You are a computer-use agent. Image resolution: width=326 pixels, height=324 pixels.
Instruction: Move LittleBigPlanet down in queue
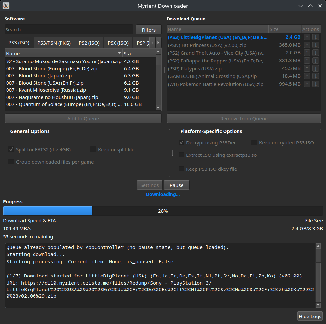(x=315, y=37)
